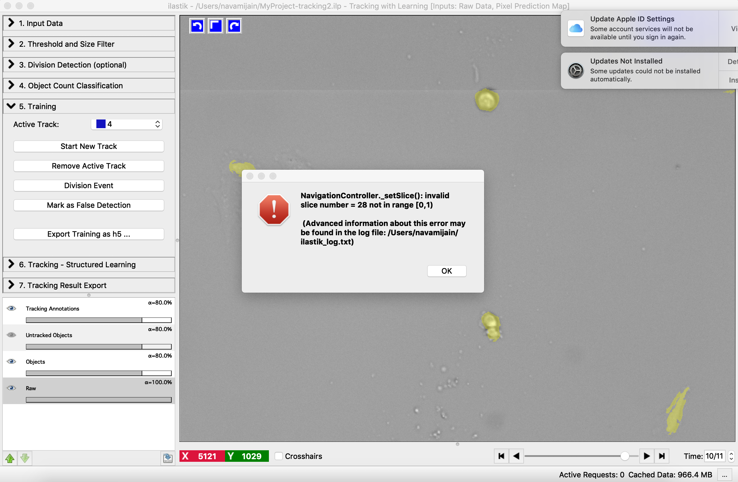
Task: Click the save/export icon below the layer list
Action: click(168, 458)
